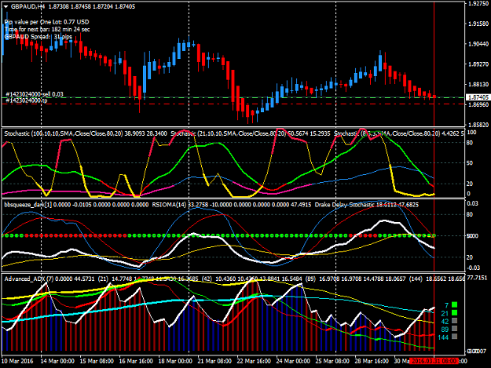Click the 50 level on Stochastic scale
The width and height of the screenshot is (491, 368).
470,163
